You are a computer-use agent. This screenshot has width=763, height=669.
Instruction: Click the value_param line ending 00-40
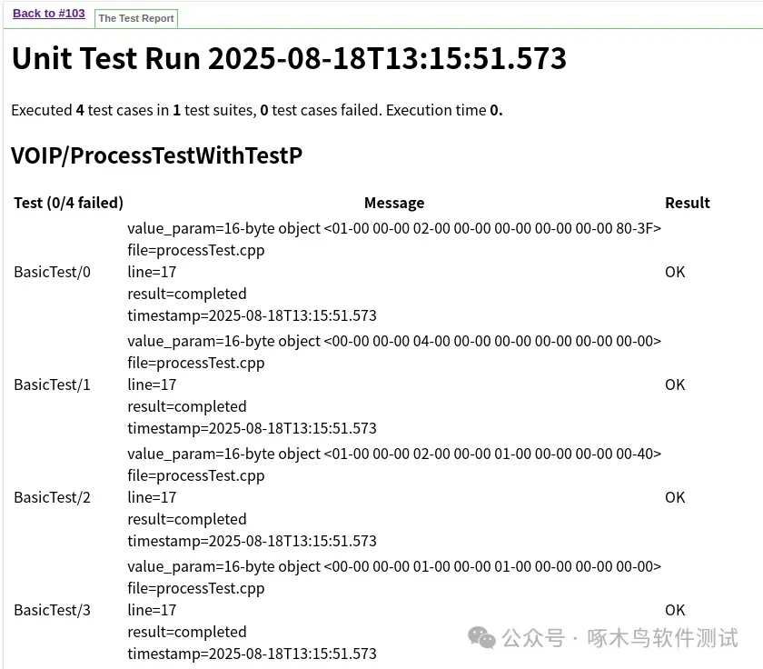[394, 454]
